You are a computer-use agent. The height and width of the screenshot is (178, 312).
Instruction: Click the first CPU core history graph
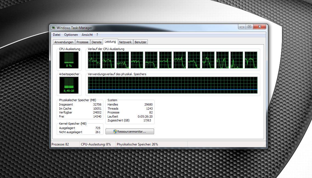pyautogui.click(x=94, y=60)
